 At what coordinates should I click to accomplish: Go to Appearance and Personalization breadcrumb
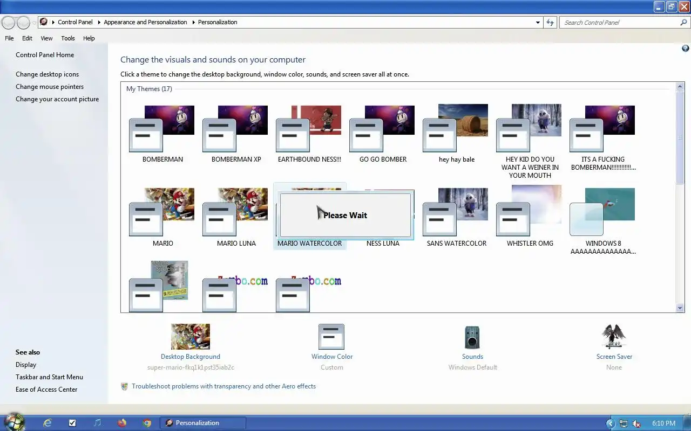(145, 22)
